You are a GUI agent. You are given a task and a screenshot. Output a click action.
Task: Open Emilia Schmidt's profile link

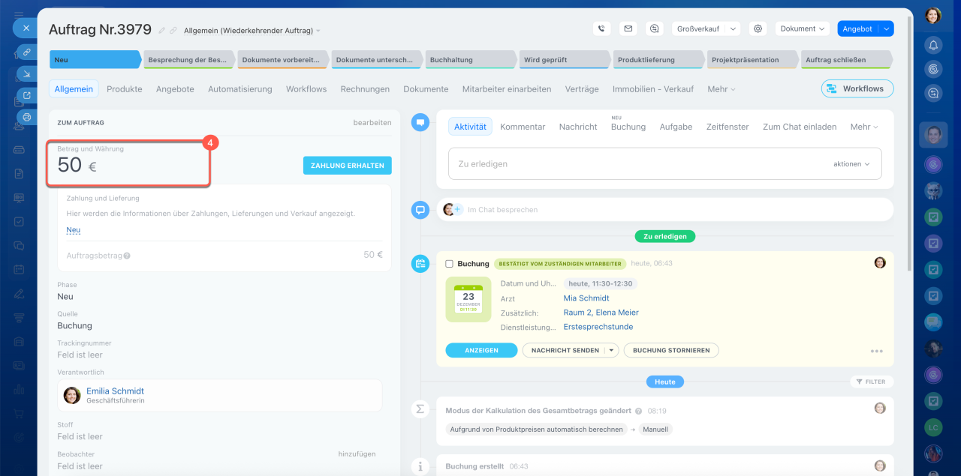[115, 391]
